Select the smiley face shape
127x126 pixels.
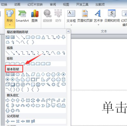click(x=38, y=85)
